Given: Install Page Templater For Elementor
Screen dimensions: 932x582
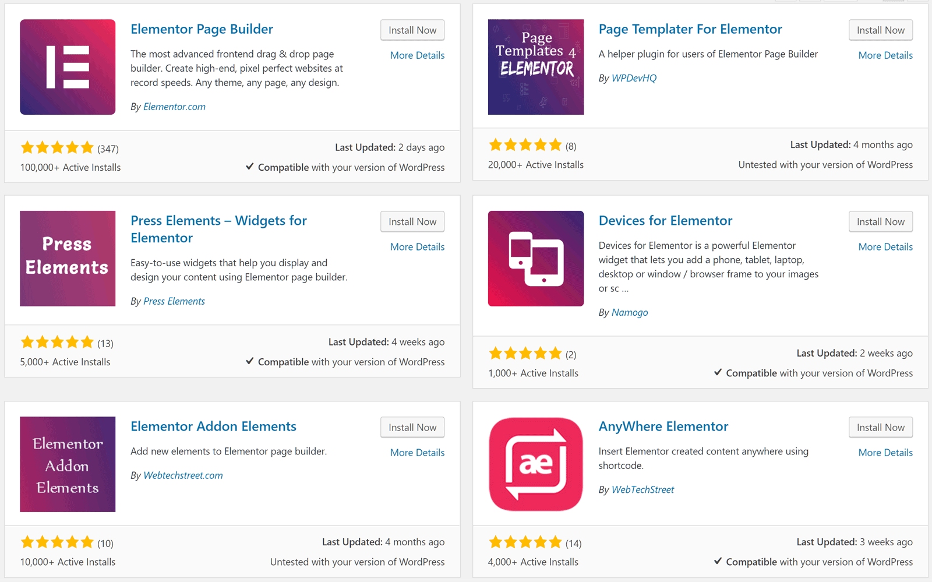Looking at the screenshot, I should [x=880, y=30].
